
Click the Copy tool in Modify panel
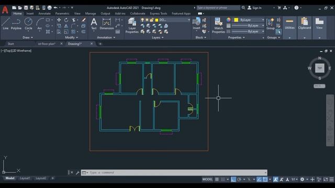59,26
